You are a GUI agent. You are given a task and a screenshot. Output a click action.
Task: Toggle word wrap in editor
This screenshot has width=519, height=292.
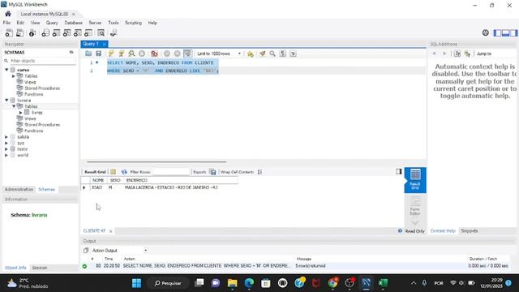click(293, 54)
